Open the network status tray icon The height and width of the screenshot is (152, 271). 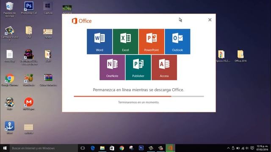click(243, 148)
